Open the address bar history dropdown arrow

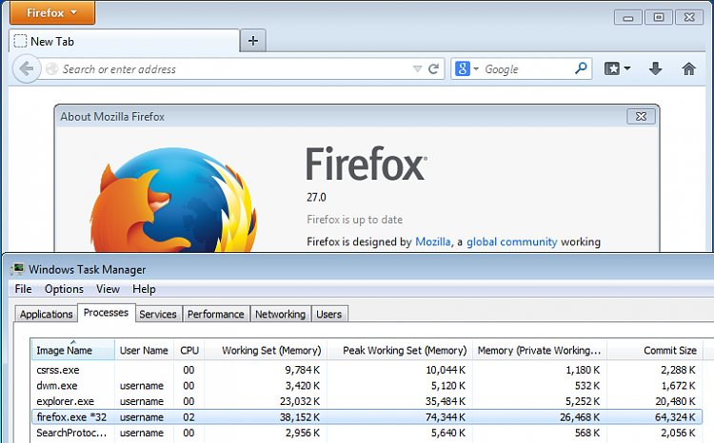[x=417, y=69]
